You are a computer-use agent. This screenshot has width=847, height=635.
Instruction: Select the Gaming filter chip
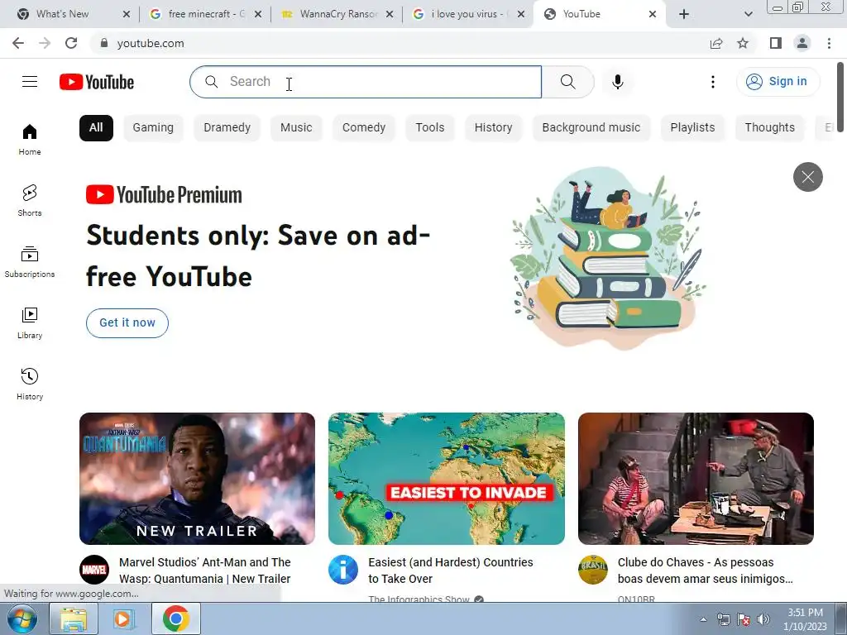click(x=153, y=128)
